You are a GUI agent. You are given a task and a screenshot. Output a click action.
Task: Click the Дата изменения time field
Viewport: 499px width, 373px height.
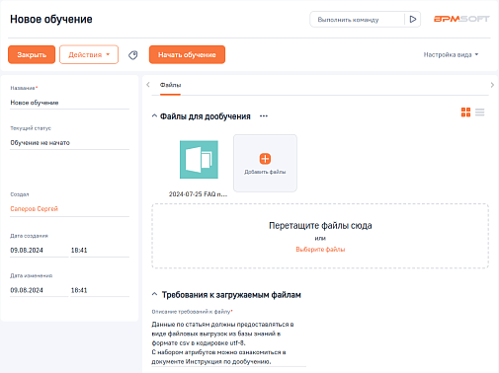coord(100,290)
